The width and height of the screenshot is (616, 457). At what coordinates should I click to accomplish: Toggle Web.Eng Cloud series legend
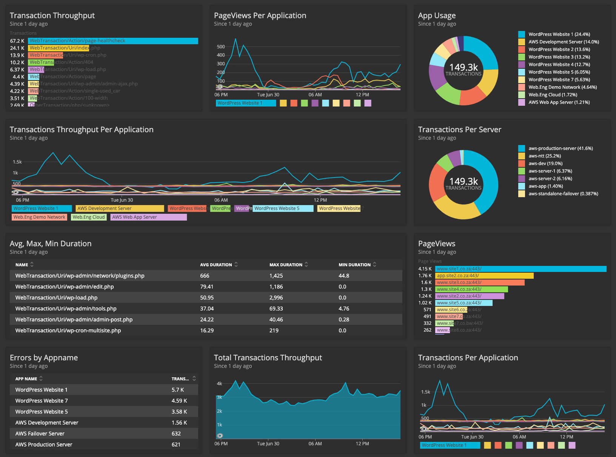89,217
